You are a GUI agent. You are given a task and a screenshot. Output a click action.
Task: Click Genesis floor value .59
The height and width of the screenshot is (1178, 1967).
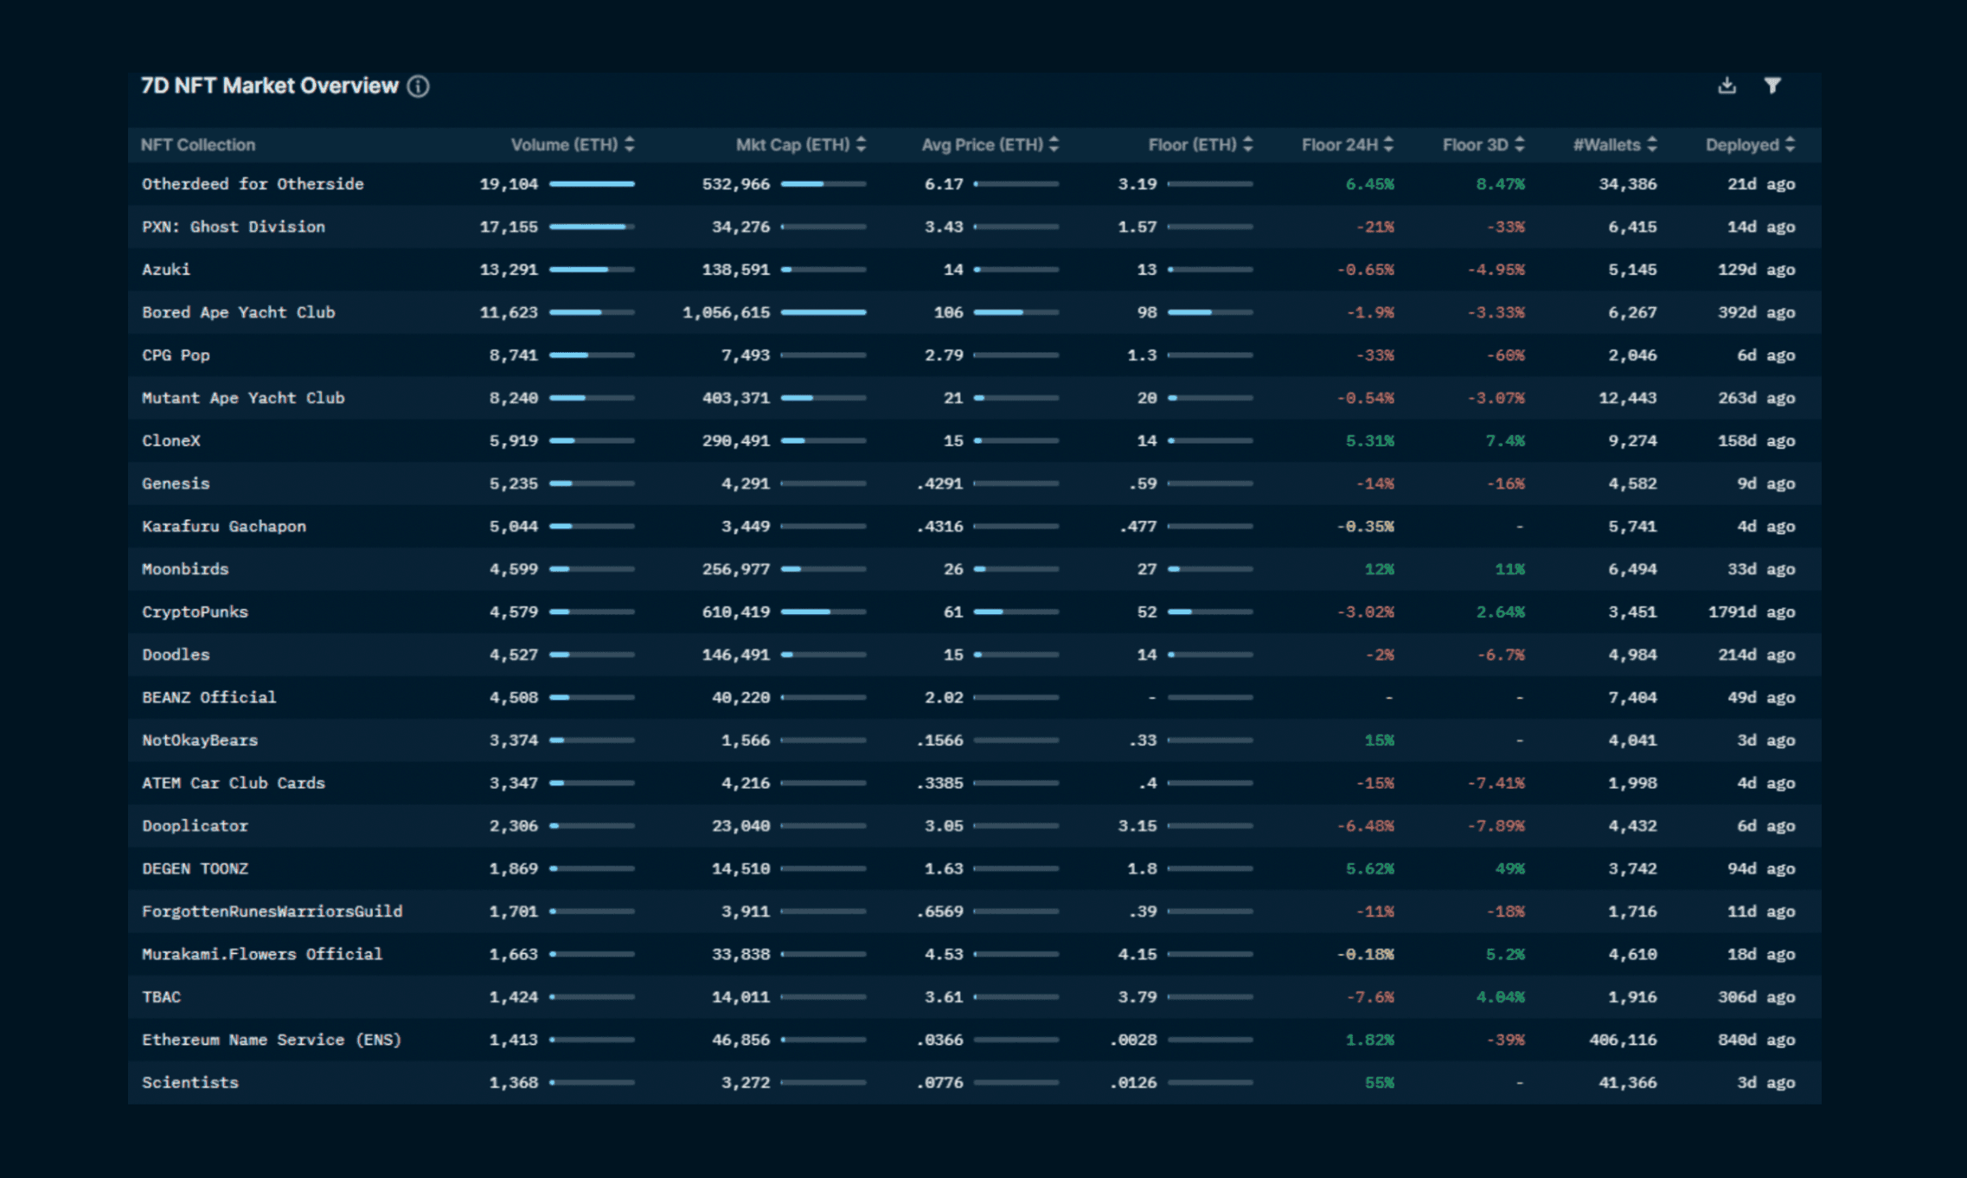pyautogui.click(x=1143, y=483)
